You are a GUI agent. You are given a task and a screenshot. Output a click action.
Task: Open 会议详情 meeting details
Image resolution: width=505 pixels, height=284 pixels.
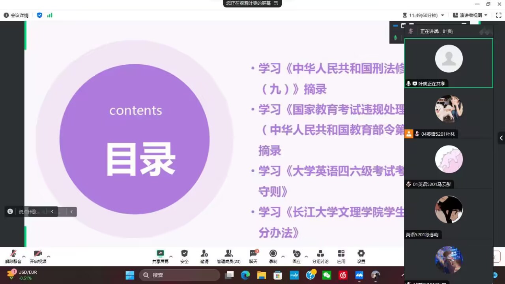coord(16,15)
